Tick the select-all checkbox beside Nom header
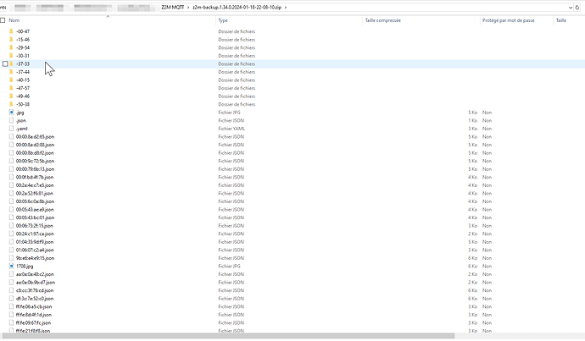Screen dimensions: 585x341 (3, 20)
